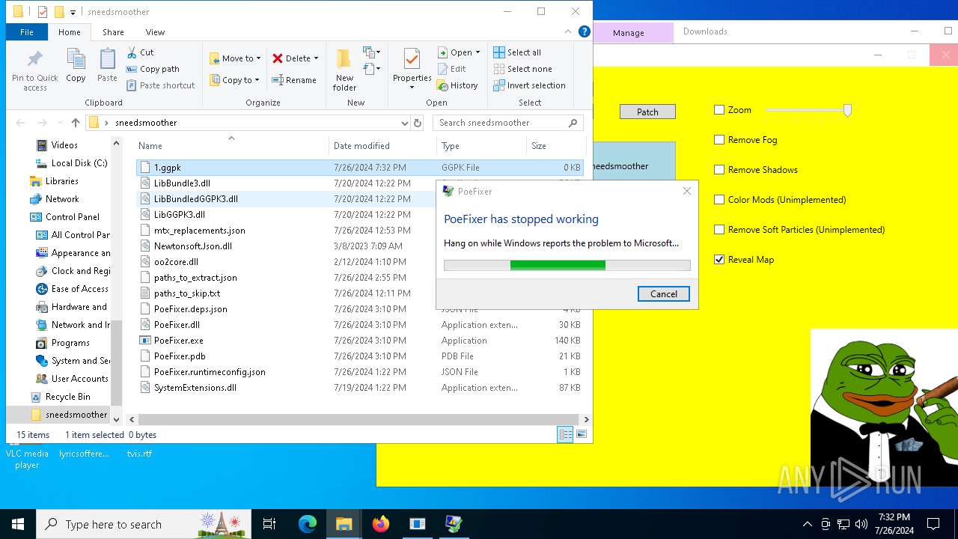Click Select all in the ribbon

517,52
